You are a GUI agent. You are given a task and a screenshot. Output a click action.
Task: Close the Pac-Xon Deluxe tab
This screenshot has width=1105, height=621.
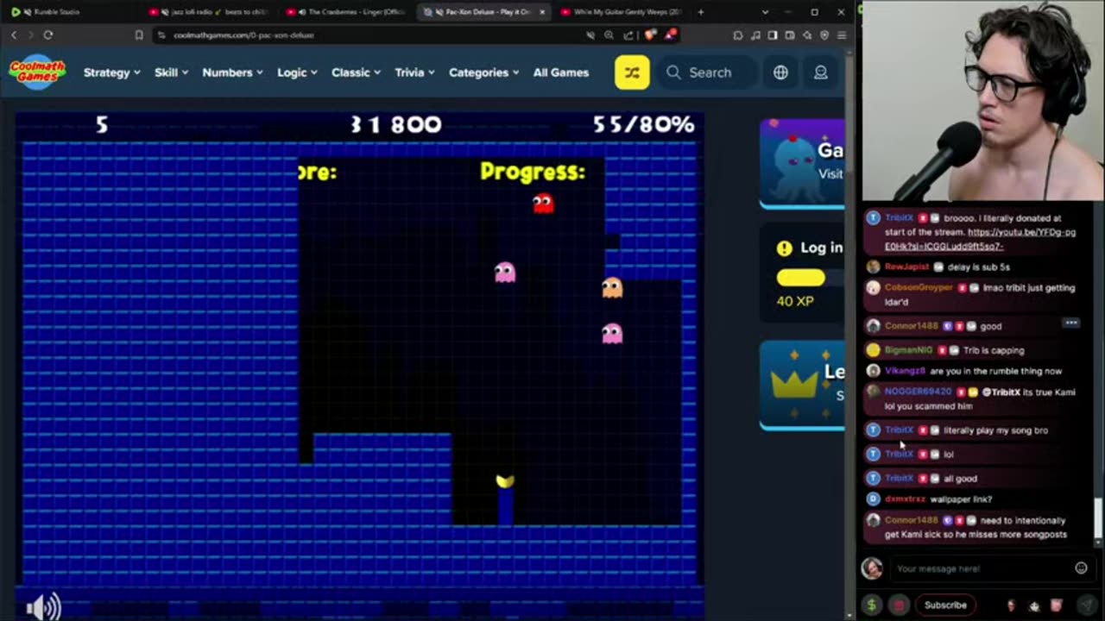click(542, 12)
